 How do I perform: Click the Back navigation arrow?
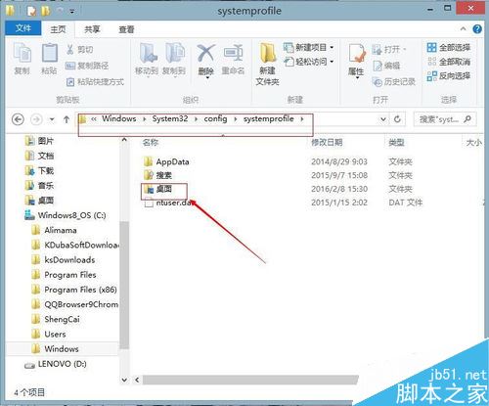tap(18, 119)
